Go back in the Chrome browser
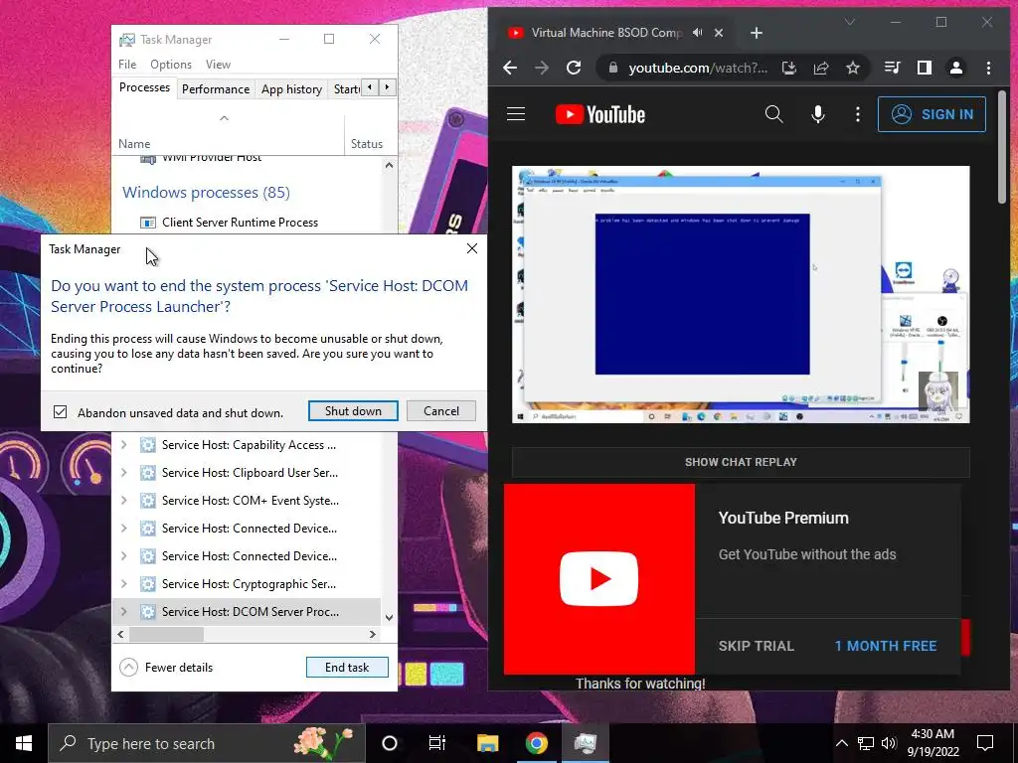 (x=510, y=69)
